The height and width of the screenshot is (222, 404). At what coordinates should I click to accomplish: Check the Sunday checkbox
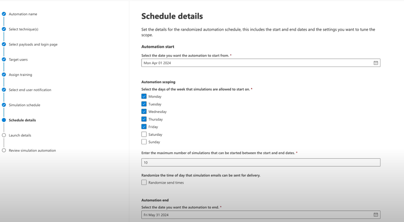144,142
